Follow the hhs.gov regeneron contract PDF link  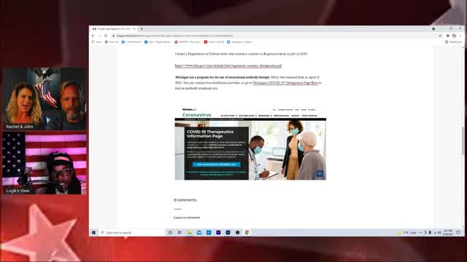pos(228,65)
